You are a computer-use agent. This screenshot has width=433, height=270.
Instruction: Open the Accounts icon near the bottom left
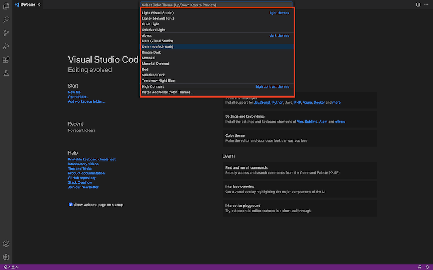6,243
